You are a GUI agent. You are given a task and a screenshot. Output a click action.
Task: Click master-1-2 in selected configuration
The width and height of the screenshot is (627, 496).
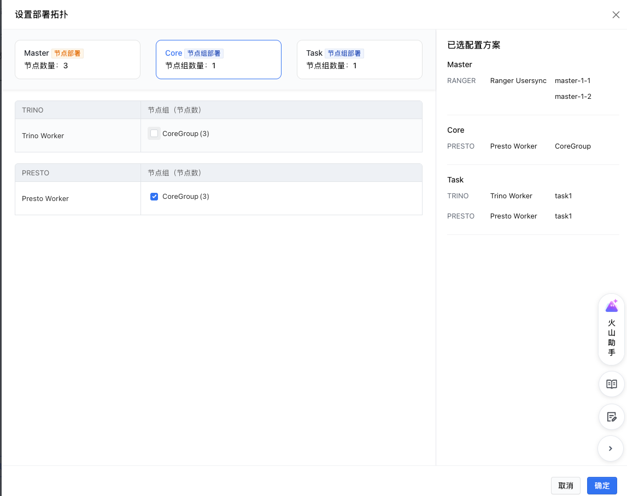[x=573, y=96]
